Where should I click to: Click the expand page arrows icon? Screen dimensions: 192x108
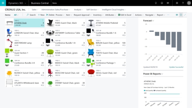[x=185, y=15]
